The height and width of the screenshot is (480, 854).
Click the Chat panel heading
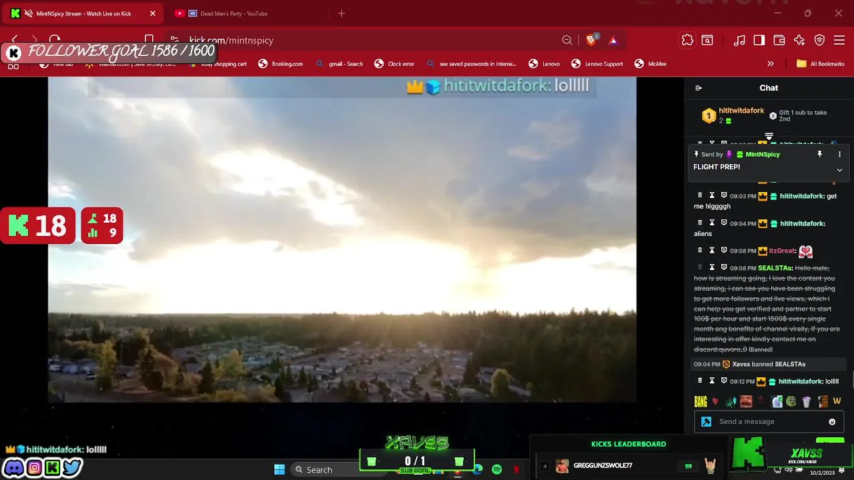tap(769, 88)
